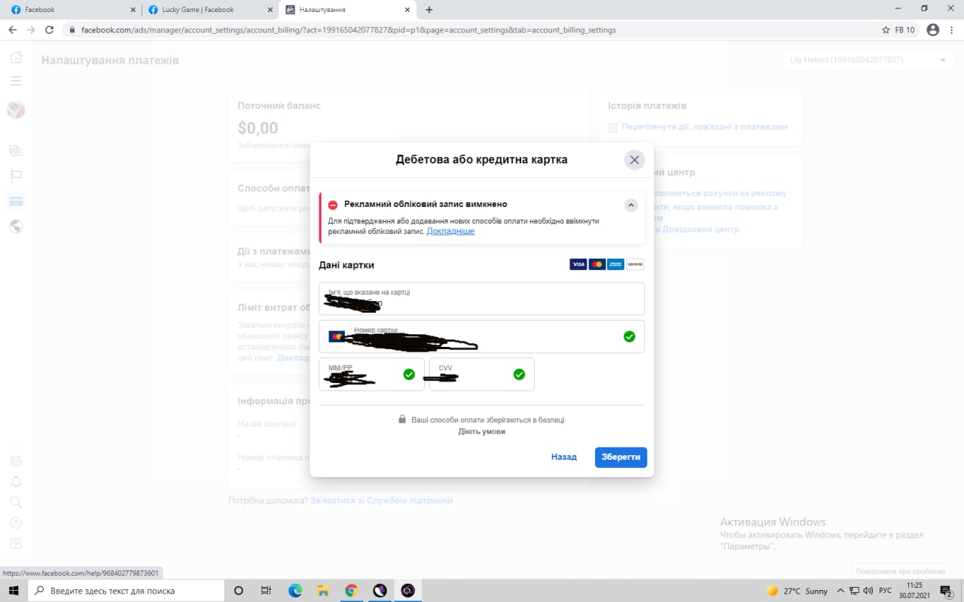
Task: Open Chrome from the taskbar
Action: click(x=351, y=591)
